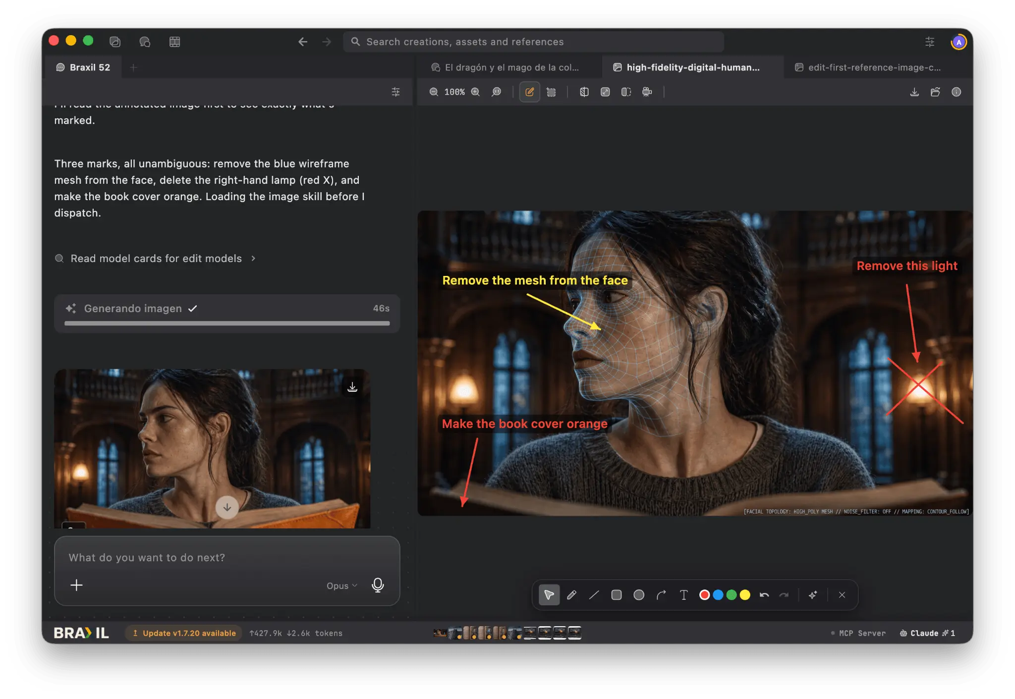Pick the yellow annotation color
This screenshot has height=699, width=1015.
click(745, 595)
